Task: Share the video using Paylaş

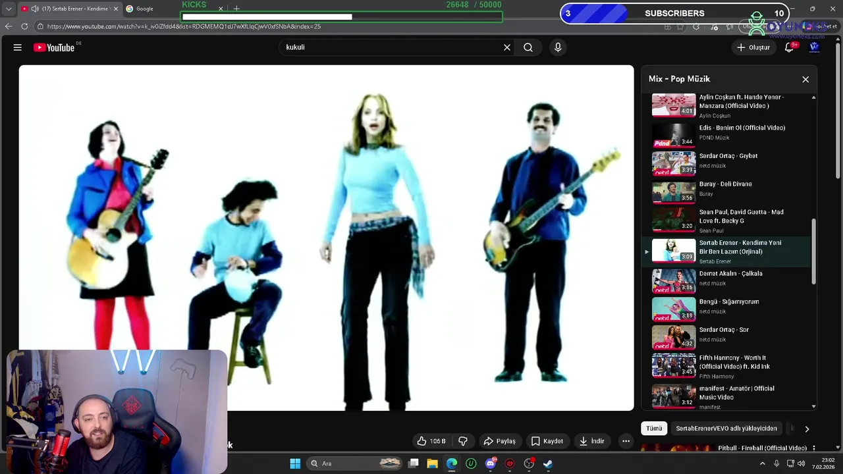Action: [x=499, y=441]
